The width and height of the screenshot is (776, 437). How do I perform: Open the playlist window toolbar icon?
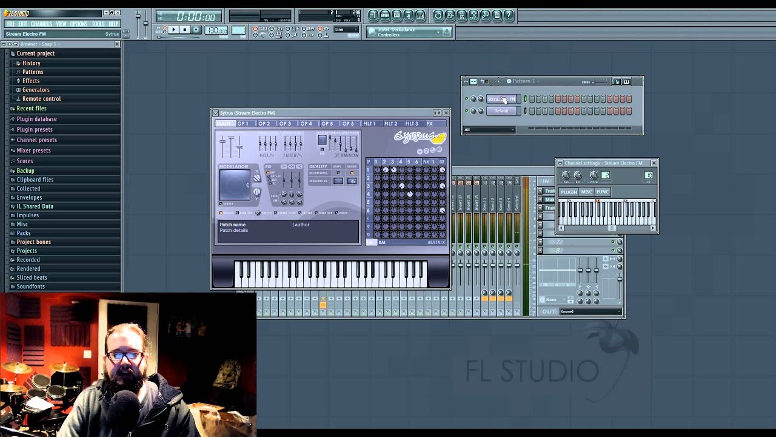click(373, 15)
